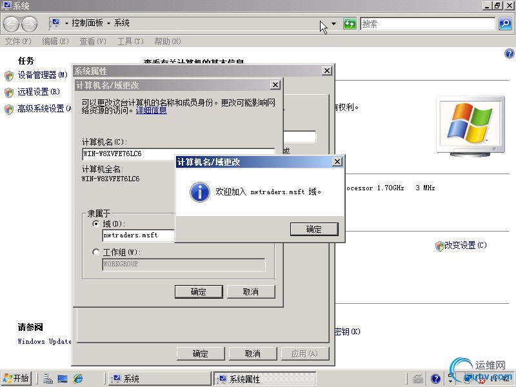Open Internet Explorer from quick launch
The image size is (516, 387).
coord(78,379)
